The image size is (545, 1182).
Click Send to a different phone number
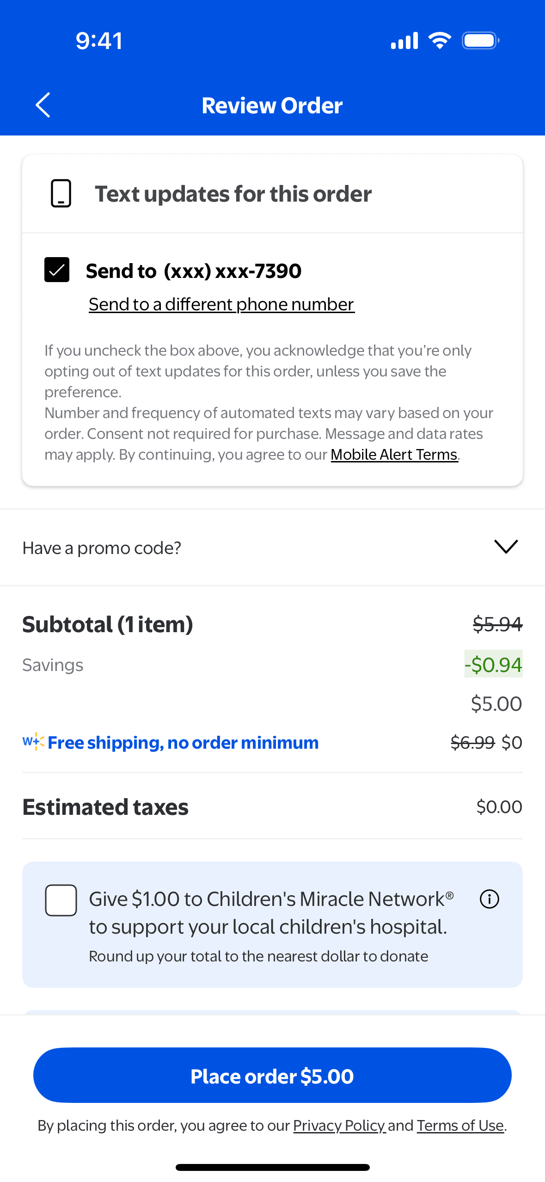pos(221,304)
